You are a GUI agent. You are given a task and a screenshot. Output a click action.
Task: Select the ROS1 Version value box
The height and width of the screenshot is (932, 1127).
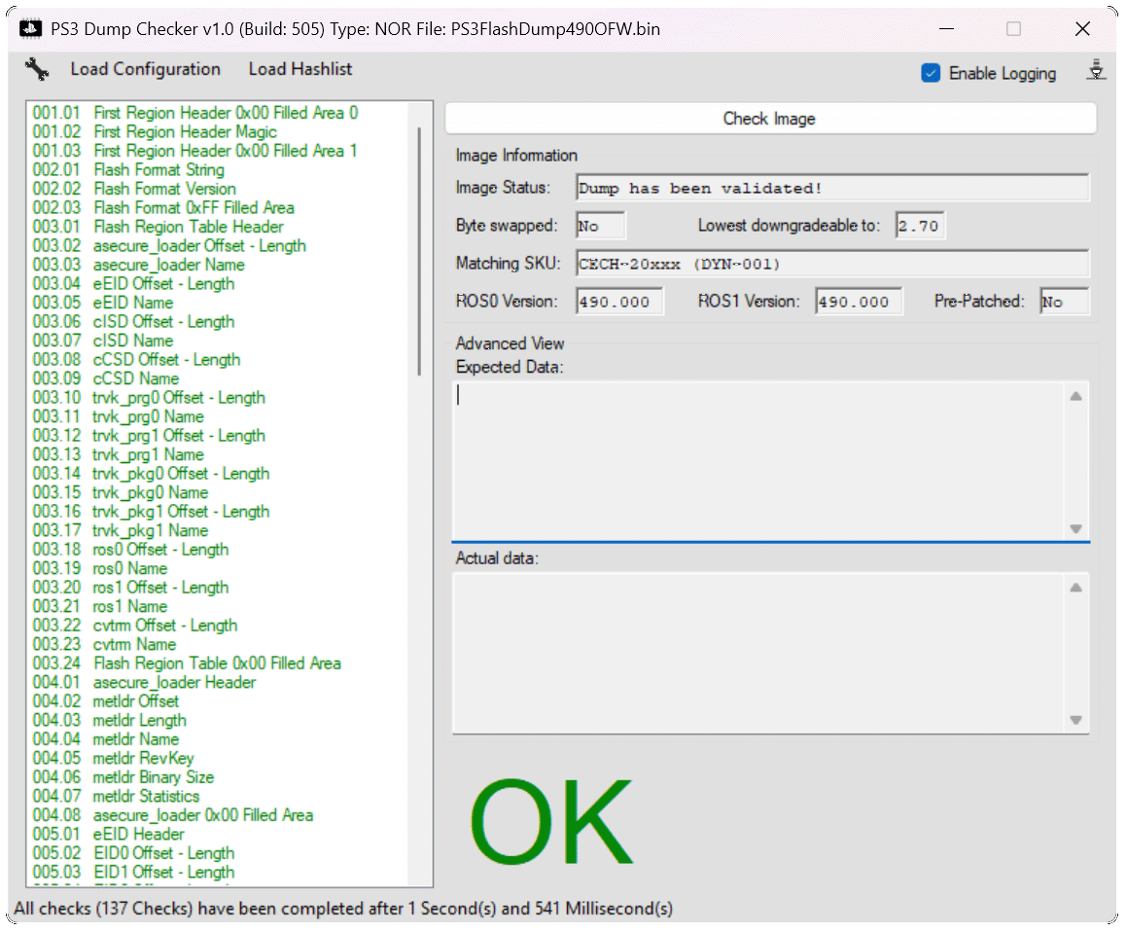tap(859, 302)
